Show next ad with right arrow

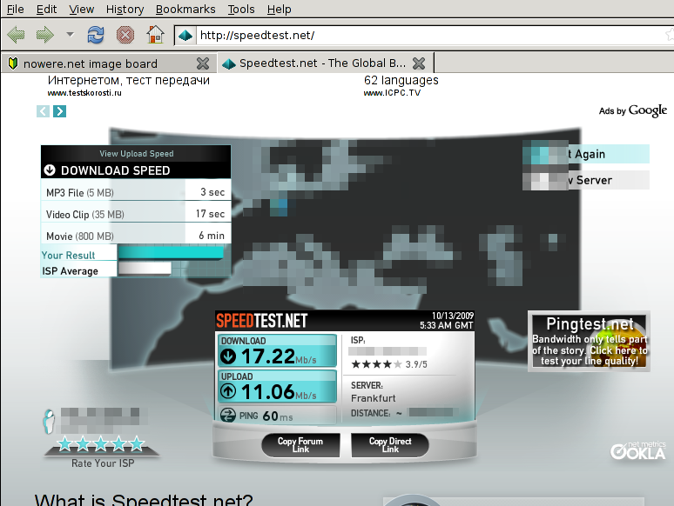(59, 111)
